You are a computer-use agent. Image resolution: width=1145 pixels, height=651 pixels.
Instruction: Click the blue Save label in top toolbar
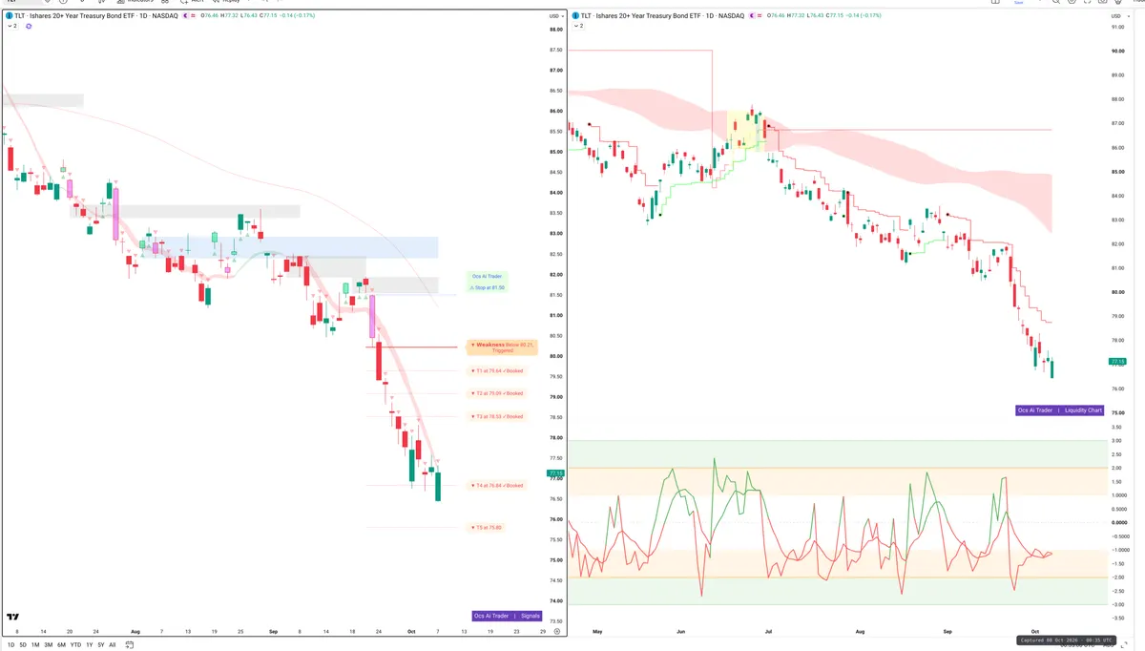coord(1018,2)
